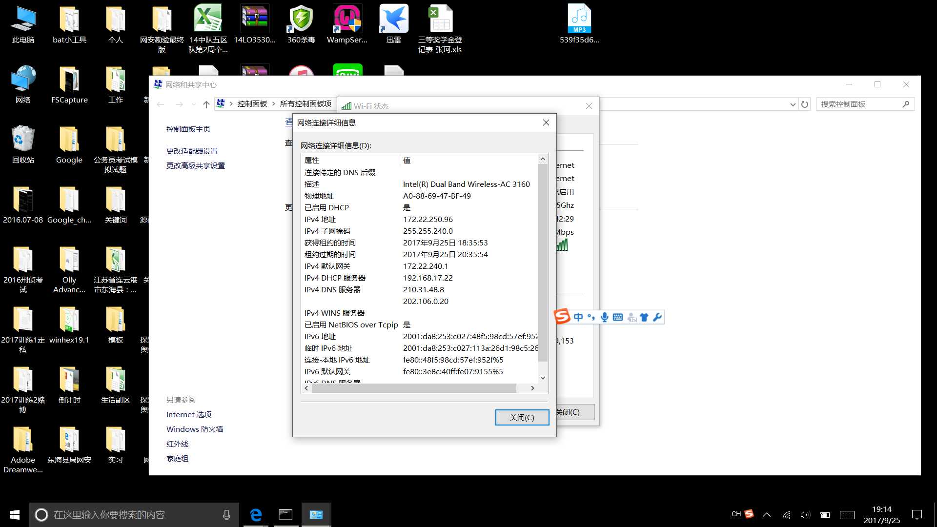Open the Windows Start menu

[x=15, y=515]
